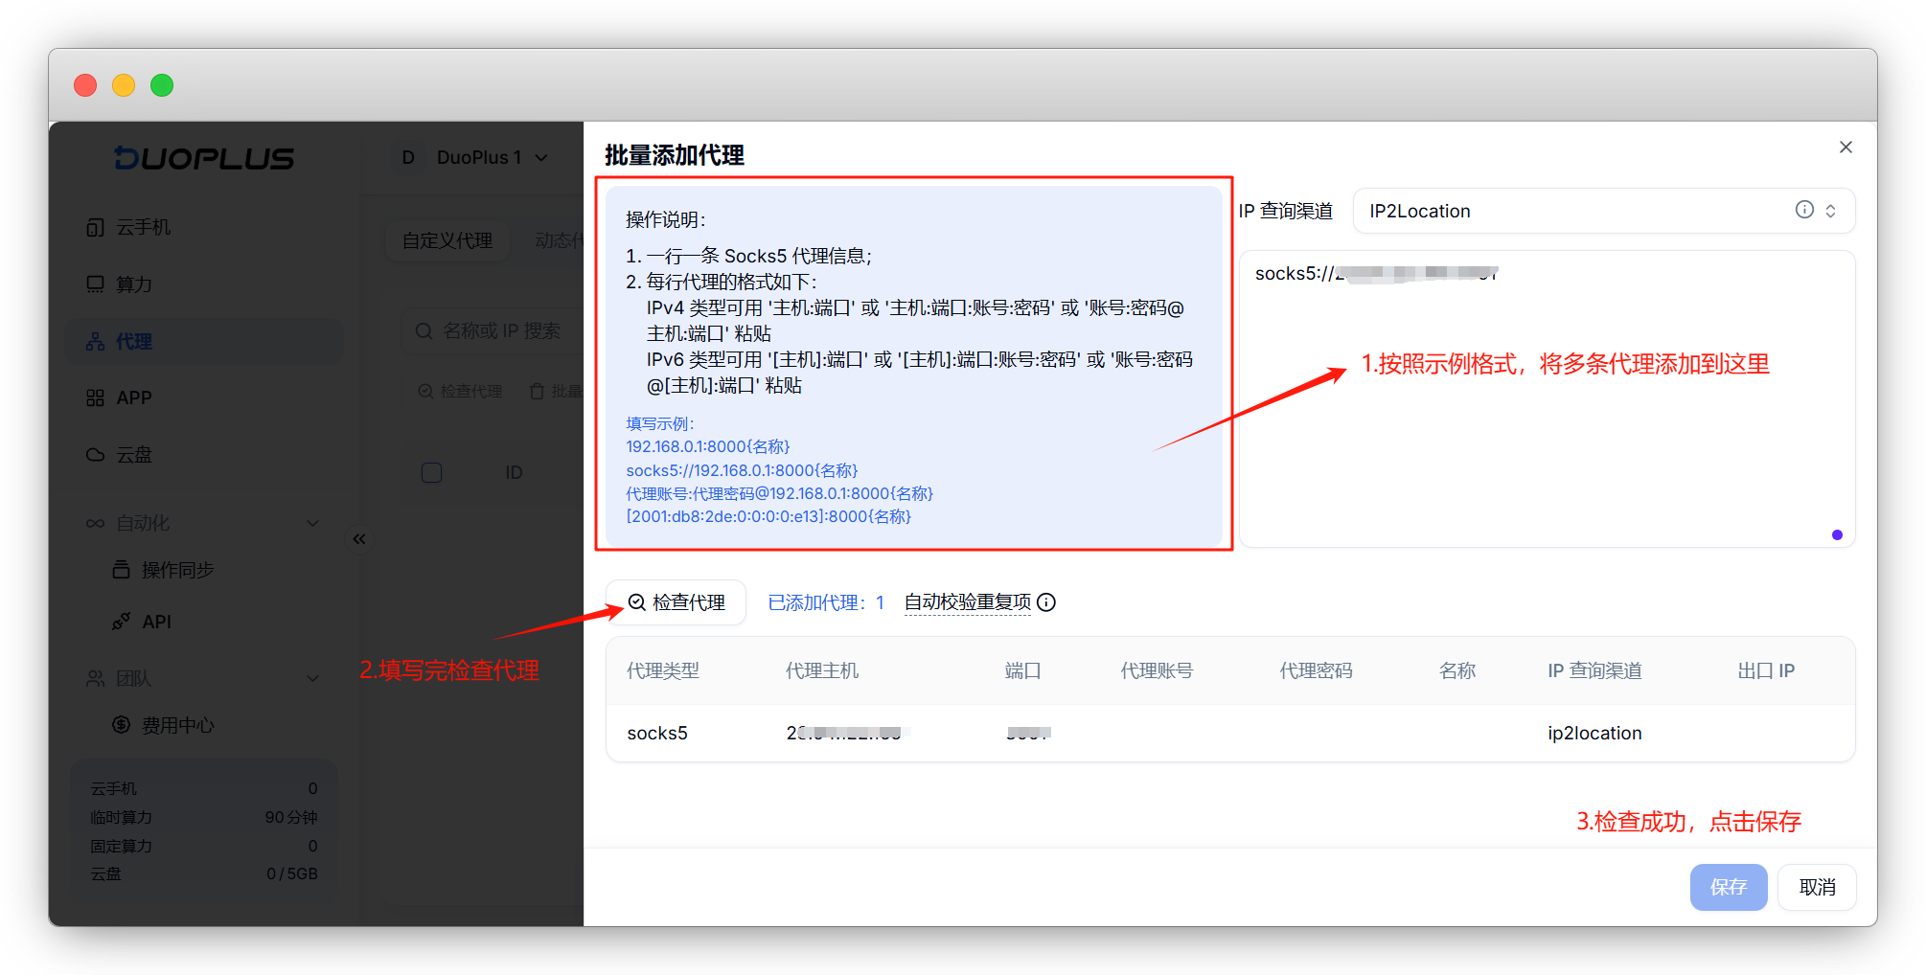
Task: Click the 云手机 cloud phone sidebar icon
Action: point(95,227)
